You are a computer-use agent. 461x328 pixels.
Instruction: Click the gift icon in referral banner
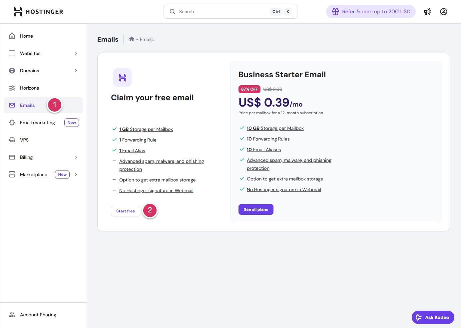(x=335, y=12)
